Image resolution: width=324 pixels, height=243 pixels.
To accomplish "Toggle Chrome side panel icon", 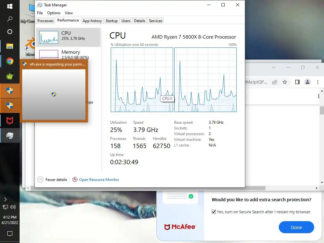I will [297, 82].
